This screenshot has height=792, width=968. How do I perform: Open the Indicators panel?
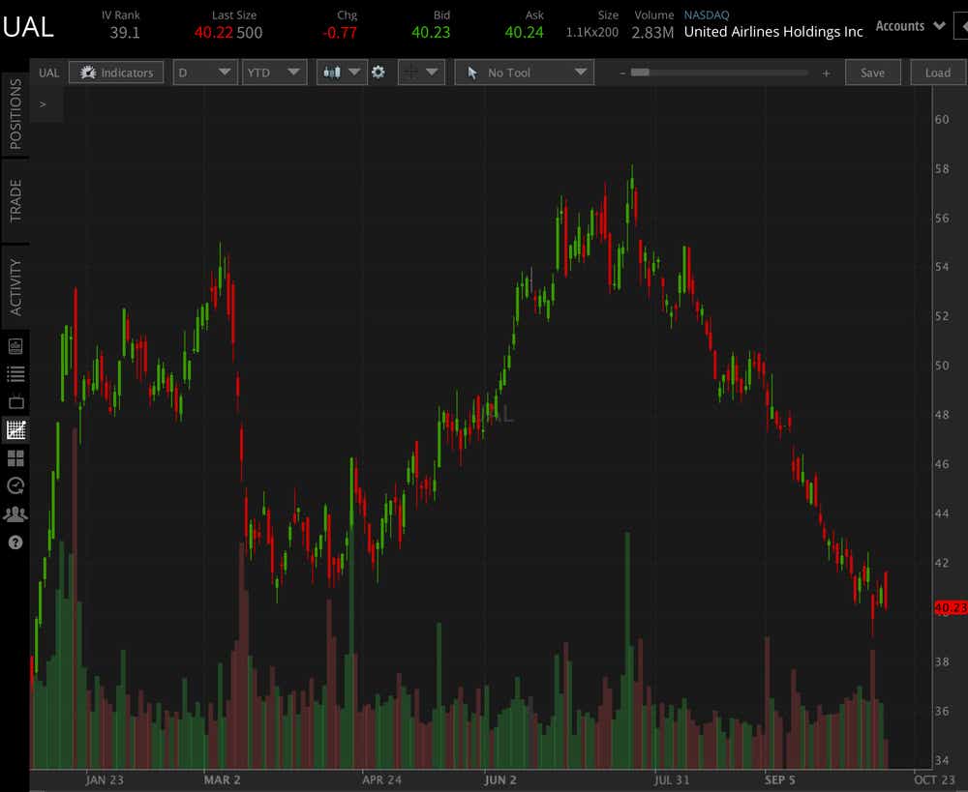tap(116, 73)
